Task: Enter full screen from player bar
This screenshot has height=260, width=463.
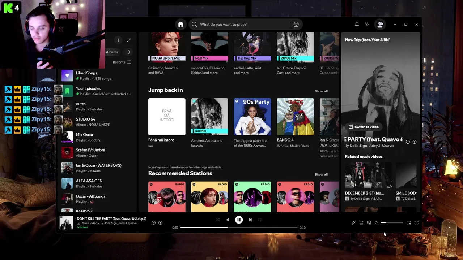Action: click(416, 223)
